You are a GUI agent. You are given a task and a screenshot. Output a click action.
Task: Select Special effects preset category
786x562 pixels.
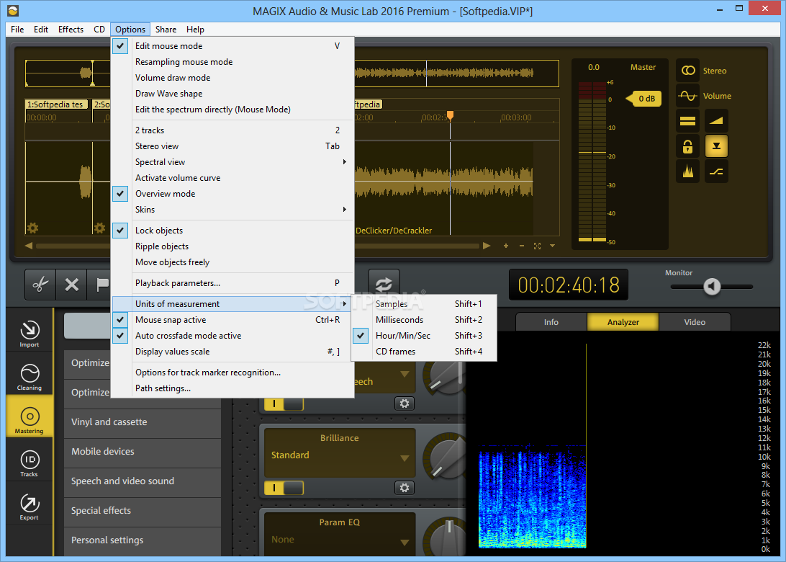pyautogui.click(x=143, y=511)
